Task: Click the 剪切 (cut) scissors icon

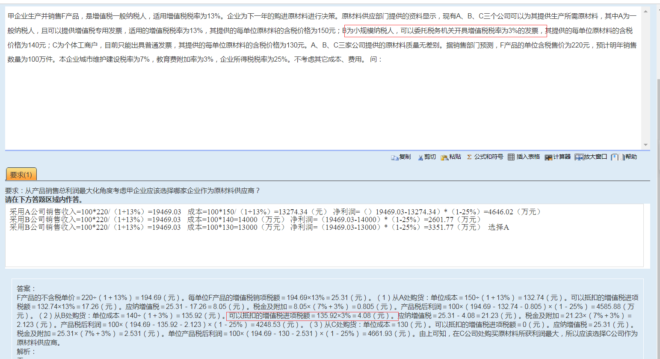Action: click(x=421, y=157)
